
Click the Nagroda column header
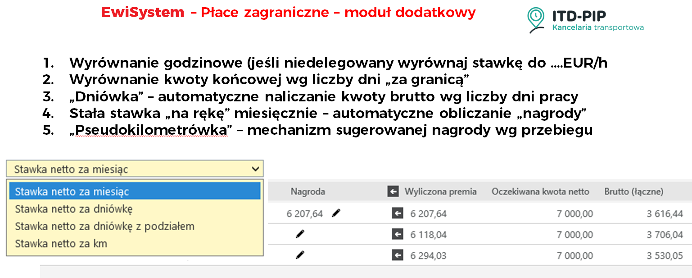[308, 192]
